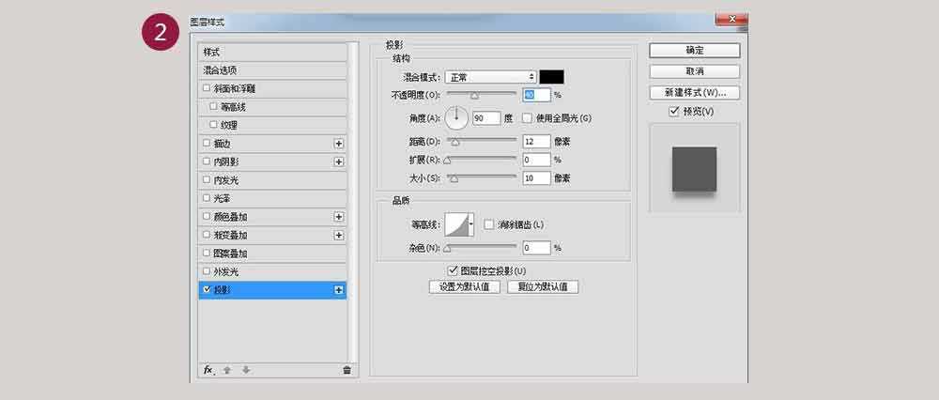Viewport: 939px width, 400px height.
Task: Click the move effect up arrow
Action: (227, 370)
